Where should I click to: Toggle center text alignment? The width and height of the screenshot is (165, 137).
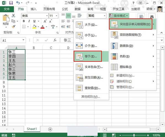pyautogui.click(x=68, y=21)
